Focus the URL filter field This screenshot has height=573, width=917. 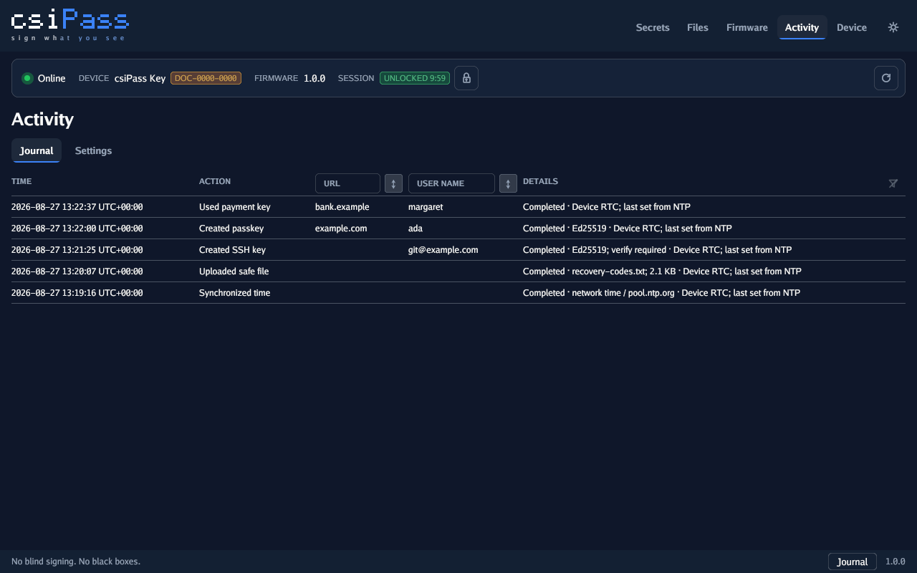(x=347, y=183)
